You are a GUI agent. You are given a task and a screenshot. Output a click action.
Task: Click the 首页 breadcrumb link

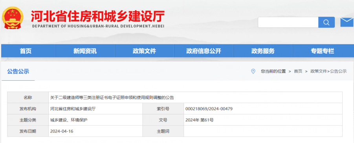[x=298, y=71]
